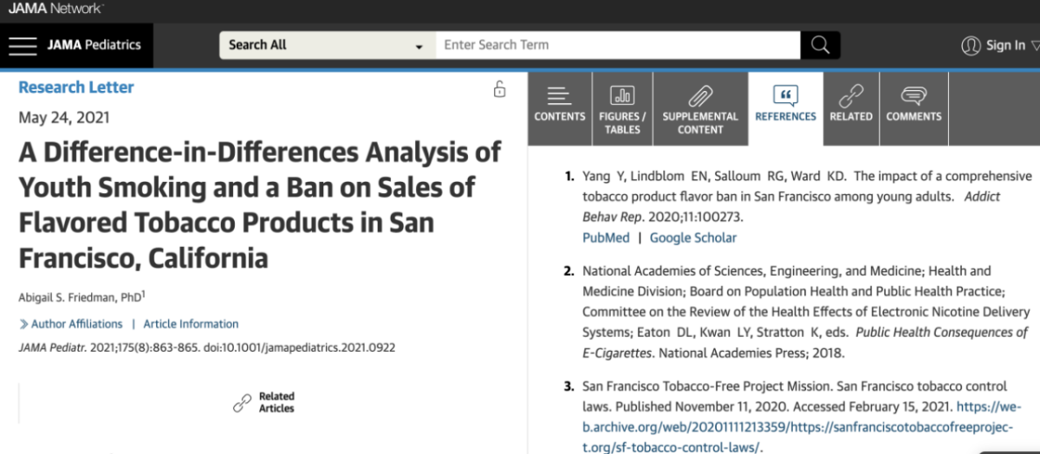Click the open access padlock icon
The width and height of the screenshot is (1040, 454).
(499, 89)
